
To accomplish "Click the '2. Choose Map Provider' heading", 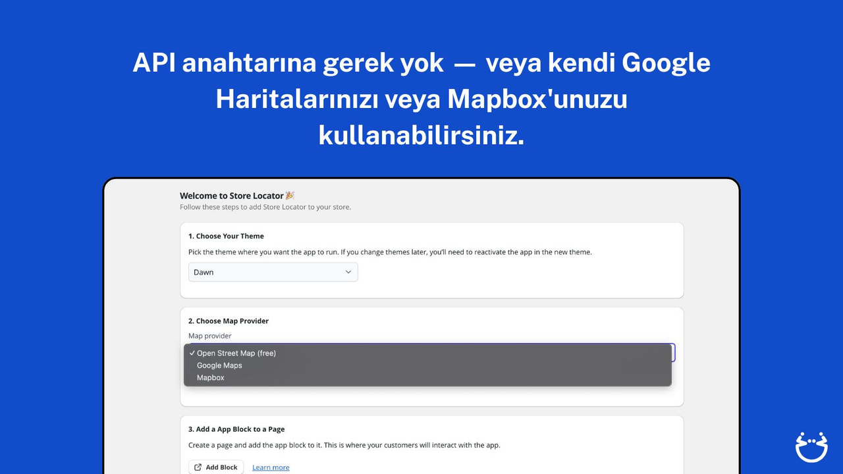I will (229, 321).
